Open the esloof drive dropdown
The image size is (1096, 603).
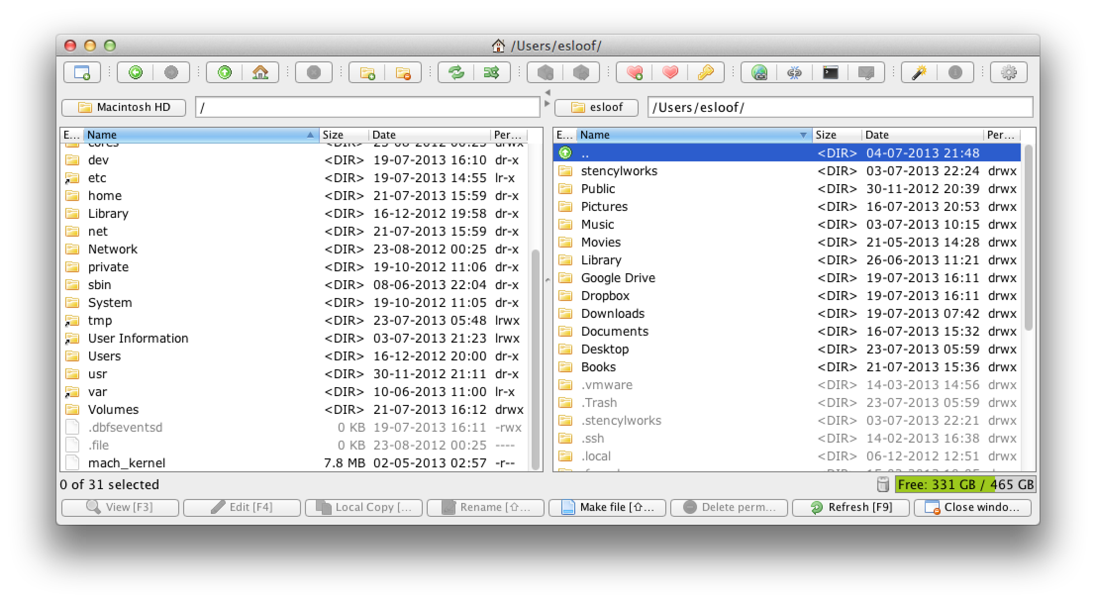(x=597, y=107)
